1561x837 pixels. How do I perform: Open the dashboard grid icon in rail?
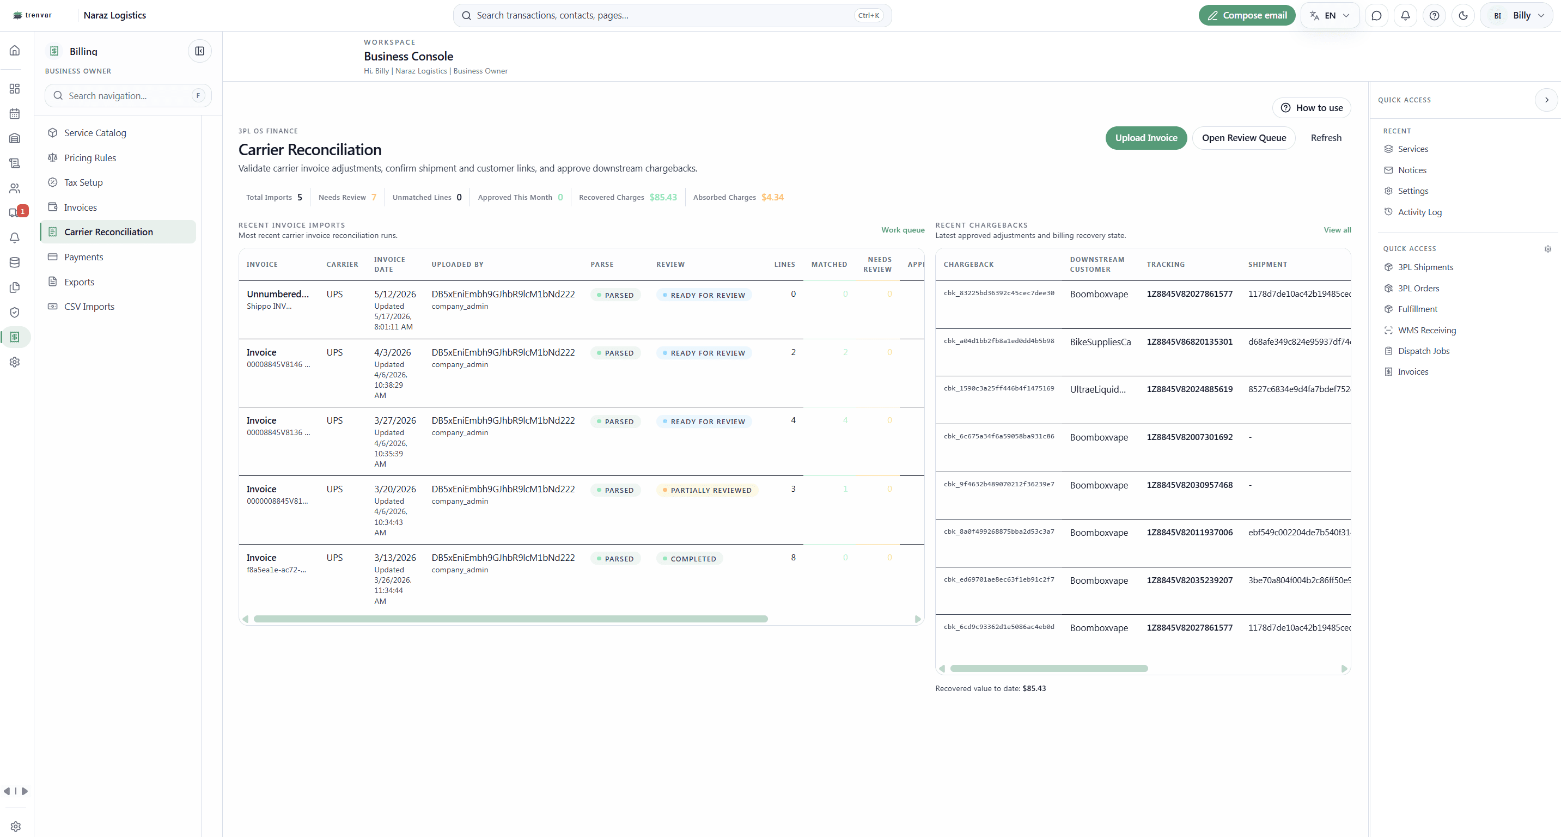coord(15,88)
